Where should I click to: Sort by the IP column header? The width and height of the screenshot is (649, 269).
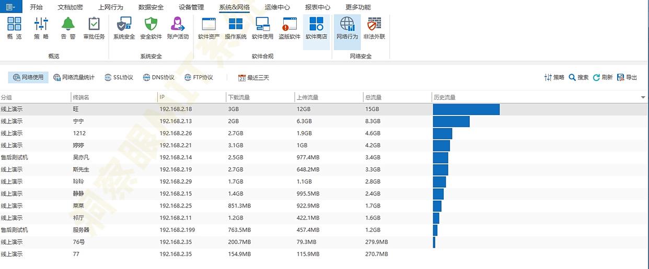coord(192,97)
